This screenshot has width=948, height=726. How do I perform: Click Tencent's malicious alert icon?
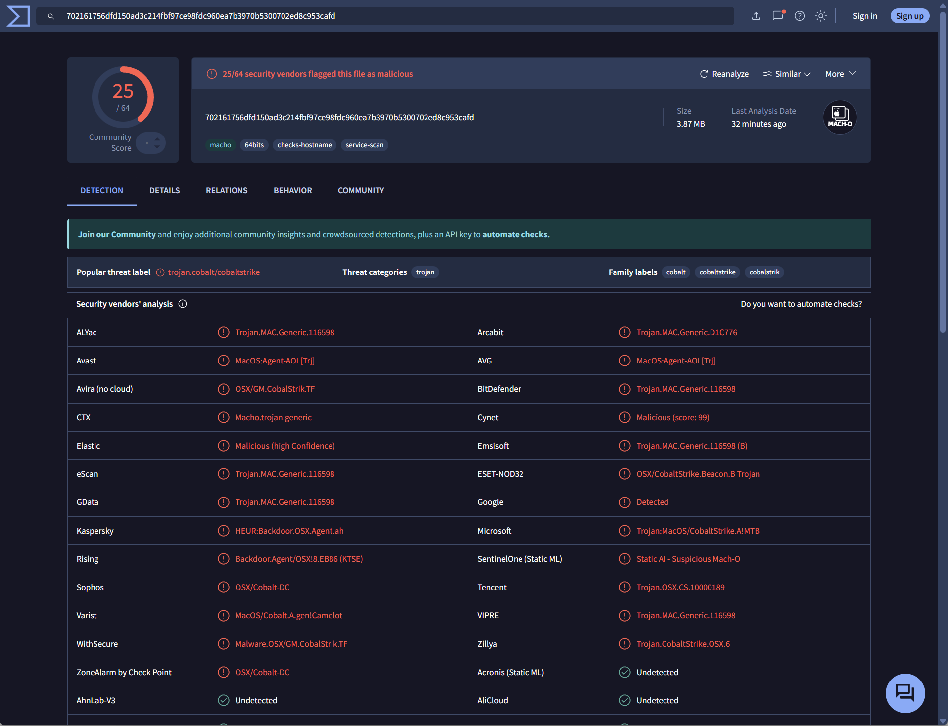[625, 587]
